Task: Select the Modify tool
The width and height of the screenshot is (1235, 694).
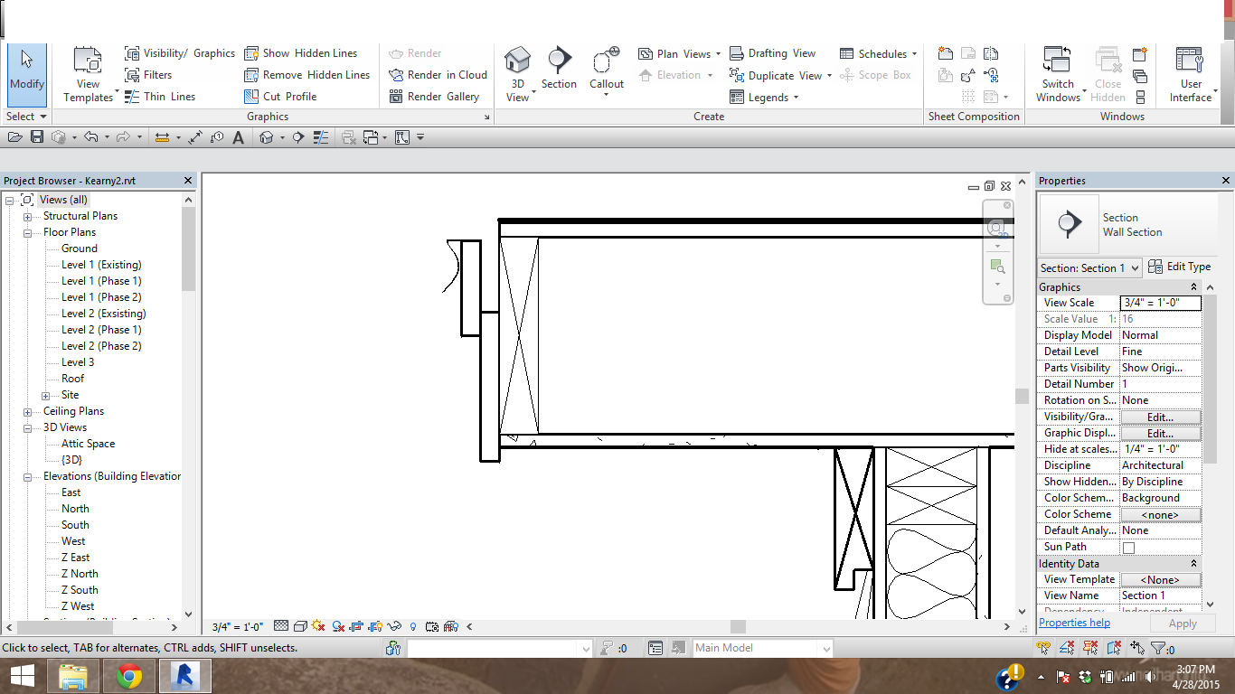Action: [x=26, y=70]
